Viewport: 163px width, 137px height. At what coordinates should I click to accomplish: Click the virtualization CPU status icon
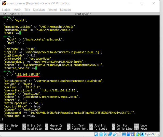coord(132,134)
